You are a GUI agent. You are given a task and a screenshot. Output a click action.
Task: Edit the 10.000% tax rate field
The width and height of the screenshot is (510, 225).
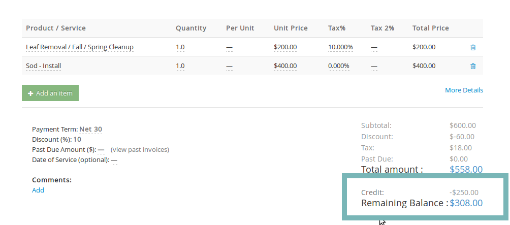340,47
